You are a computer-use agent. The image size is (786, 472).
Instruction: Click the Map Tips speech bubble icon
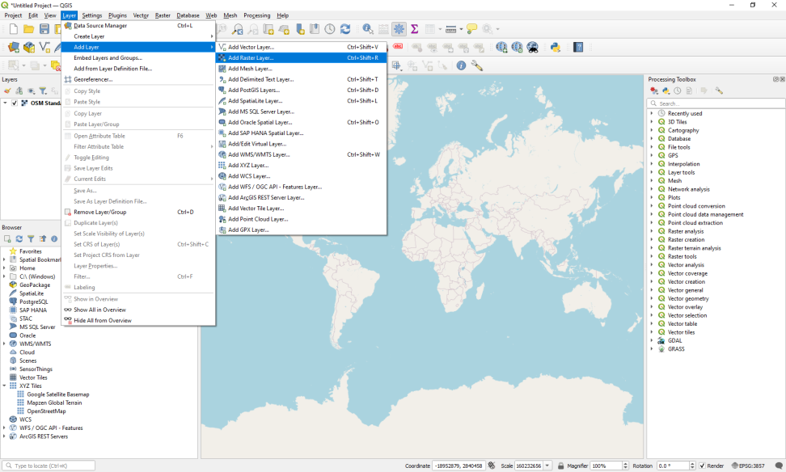(x=471, y=29)
